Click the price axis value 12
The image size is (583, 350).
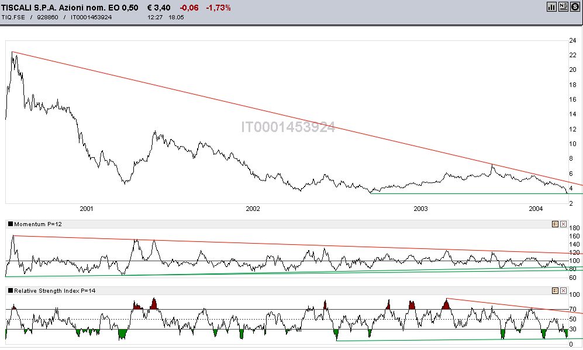tap(573, 129)
